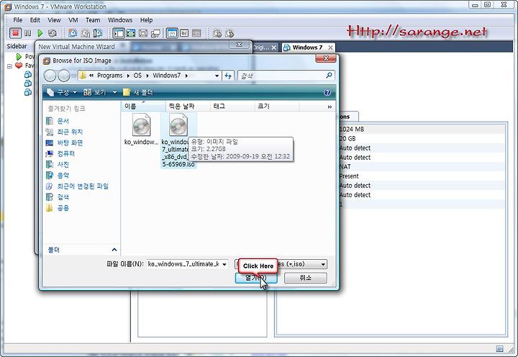Click the red Power Off toolbar icon
This screenshot has width=518, height=357.
point(15,33)
